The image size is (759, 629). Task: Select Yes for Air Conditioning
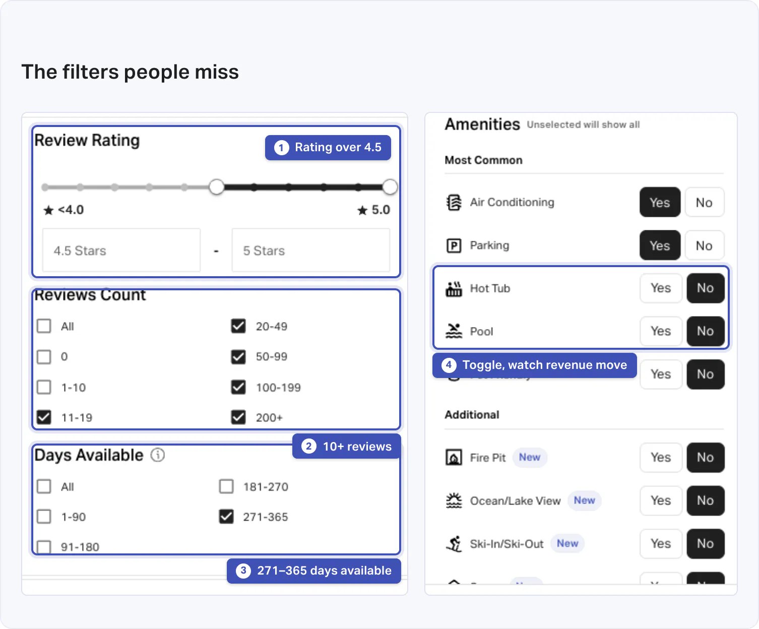pos(660,203)
